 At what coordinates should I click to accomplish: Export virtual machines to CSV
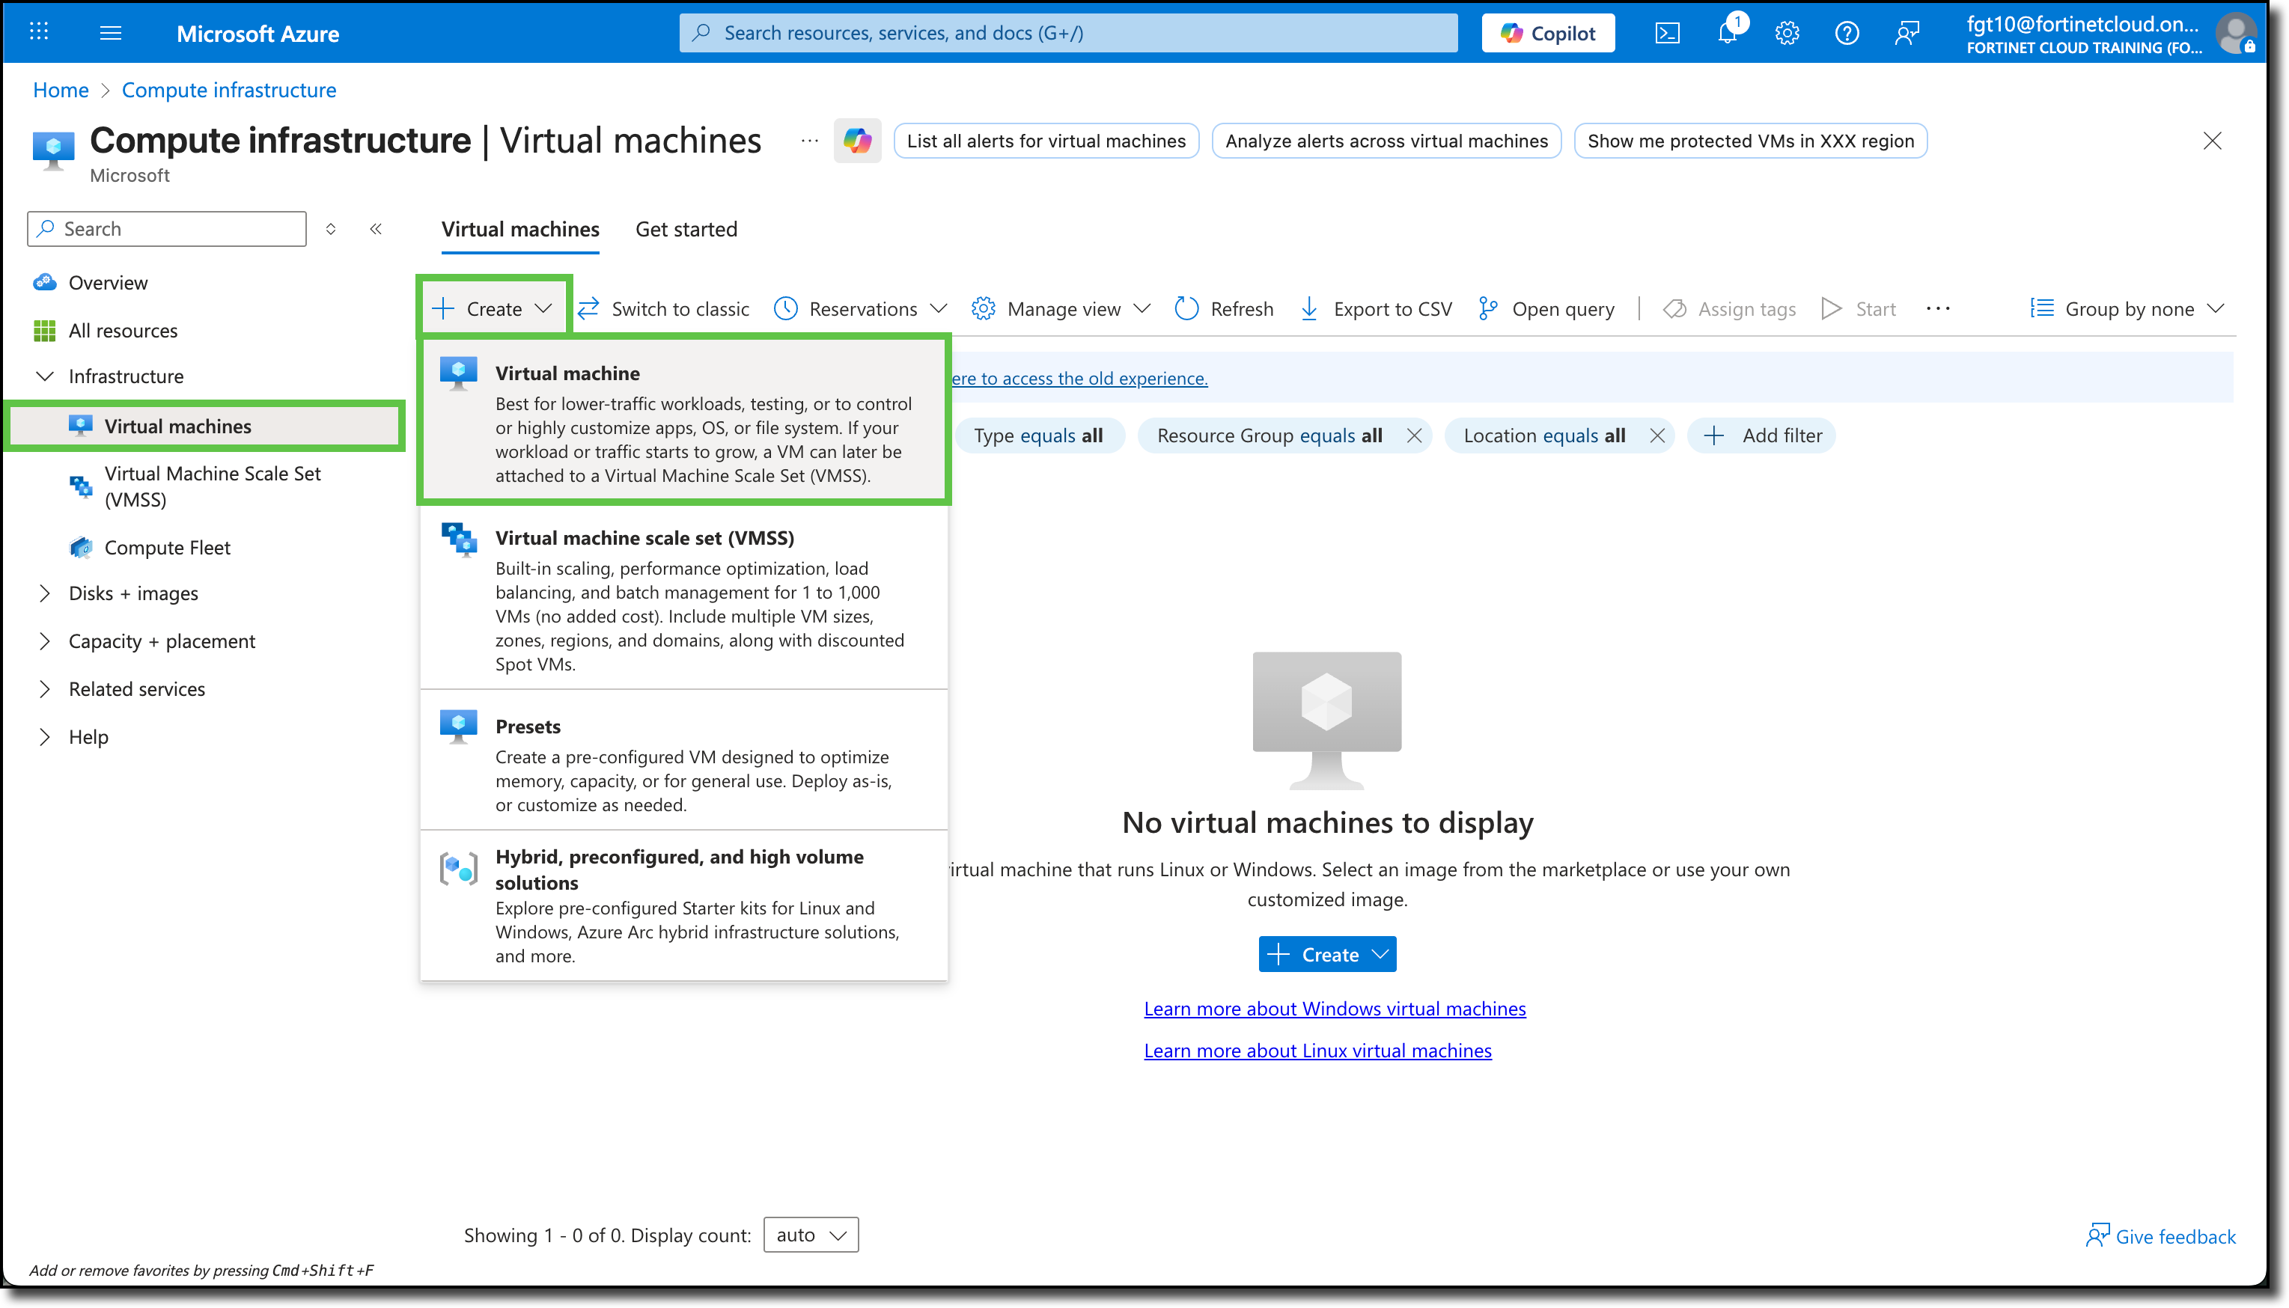tap(1375, 308)
